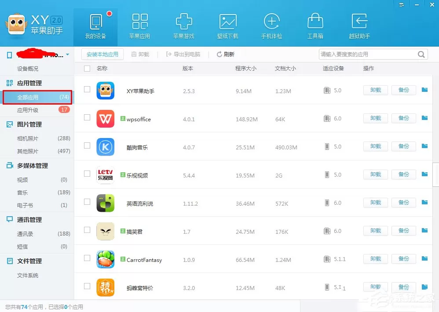The image size is (439, 312).
Task: Open folder icon for wpsoffice row
Action: pos(425,118)
